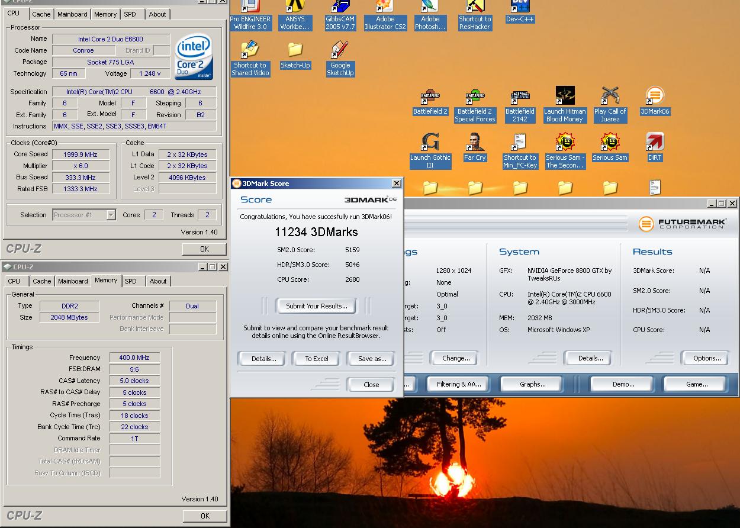The width and height of the screenshot is (740, 528).
Task: Open Shortcut to ResHacker icon
Action: tap(475, 15)
